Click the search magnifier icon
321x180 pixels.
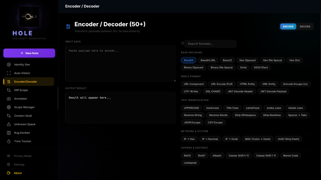coord(182,44)
